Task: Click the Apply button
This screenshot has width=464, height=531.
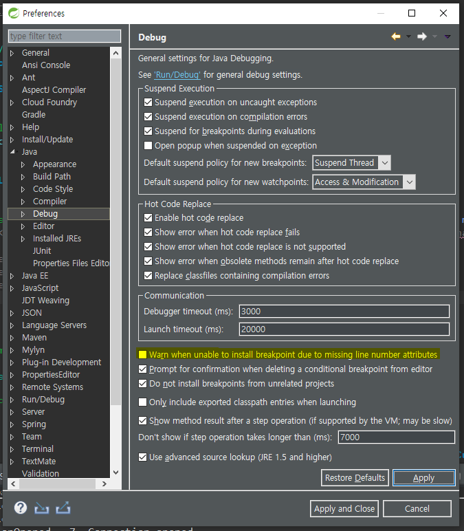Action: (423, 478)
